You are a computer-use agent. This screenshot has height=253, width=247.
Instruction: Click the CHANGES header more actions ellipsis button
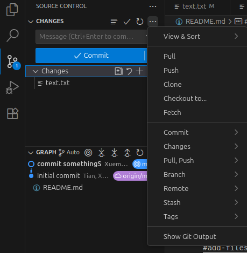click(x=153, y=22)
